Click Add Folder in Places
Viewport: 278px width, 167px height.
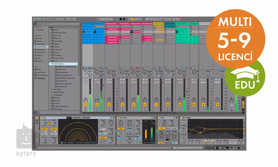41,78
